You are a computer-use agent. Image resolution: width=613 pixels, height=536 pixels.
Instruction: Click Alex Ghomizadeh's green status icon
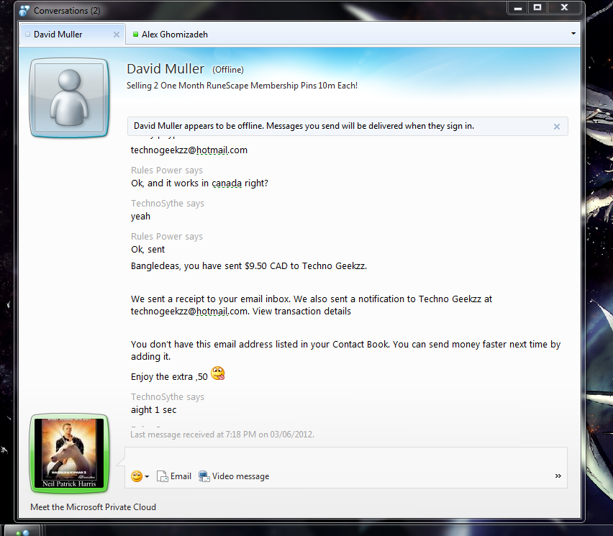(x=135, y=35)
